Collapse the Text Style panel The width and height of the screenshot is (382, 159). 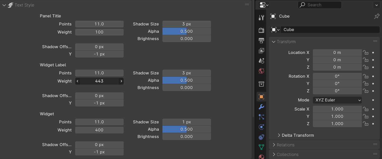pyautogui.click(x=4, y=5)
